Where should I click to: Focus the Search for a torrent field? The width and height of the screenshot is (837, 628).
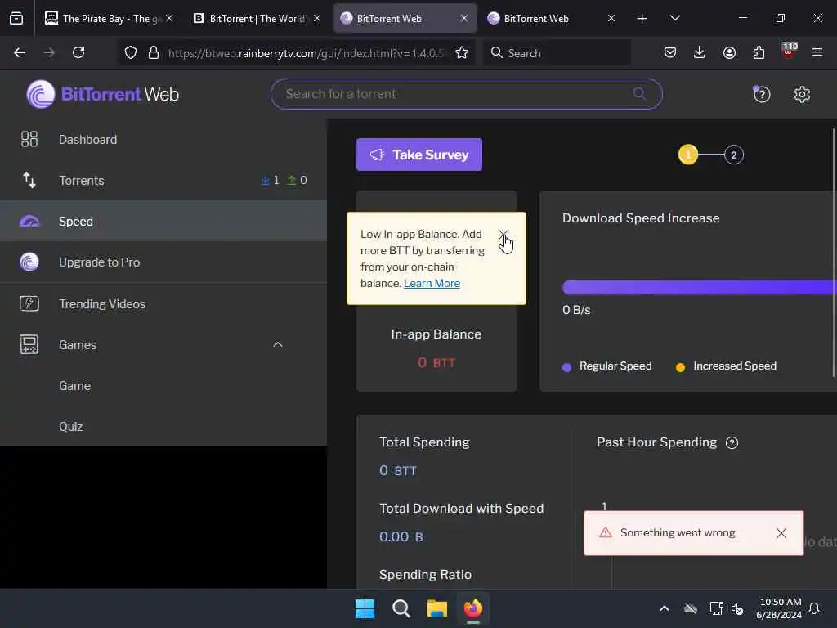pyautogui.click(x=466, y=94)
